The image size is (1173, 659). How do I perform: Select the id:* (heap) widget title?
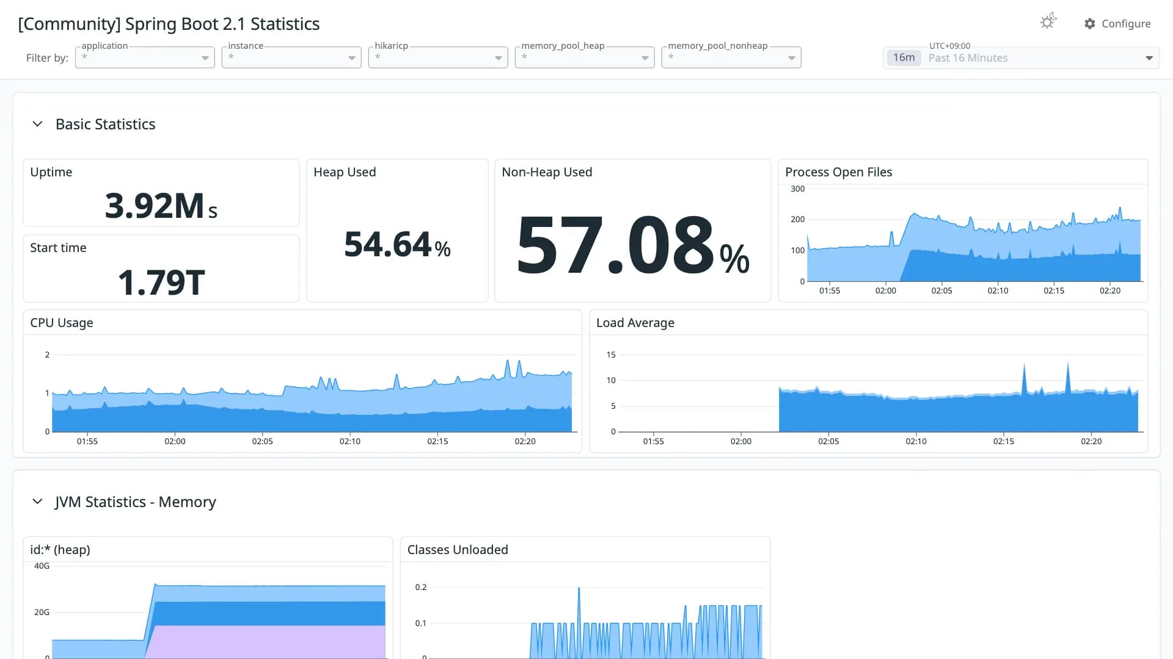coord(60,550)
